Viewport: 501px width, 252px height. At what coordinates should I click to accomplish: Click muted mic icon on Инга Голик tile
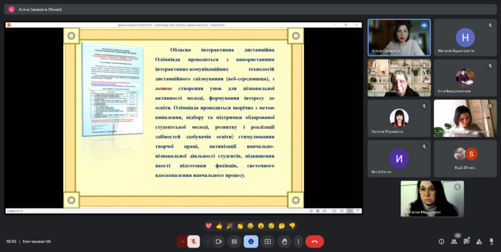(424, 146)
